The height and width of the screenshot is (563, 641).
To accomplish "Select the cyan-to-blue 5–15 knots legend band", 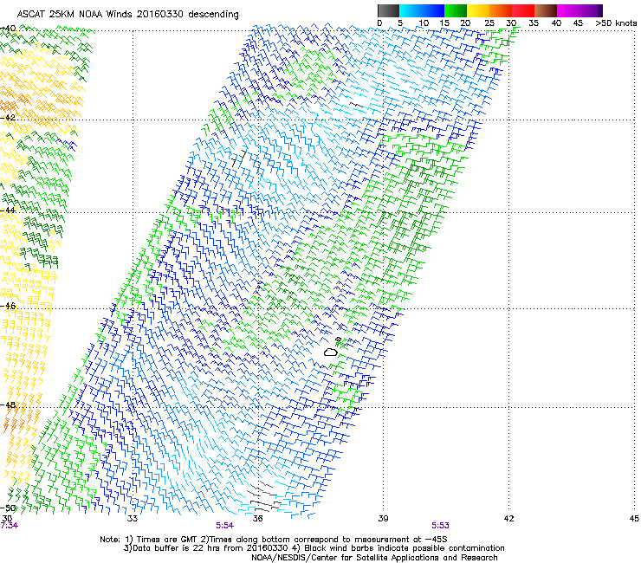I will [x=422, y=10].
